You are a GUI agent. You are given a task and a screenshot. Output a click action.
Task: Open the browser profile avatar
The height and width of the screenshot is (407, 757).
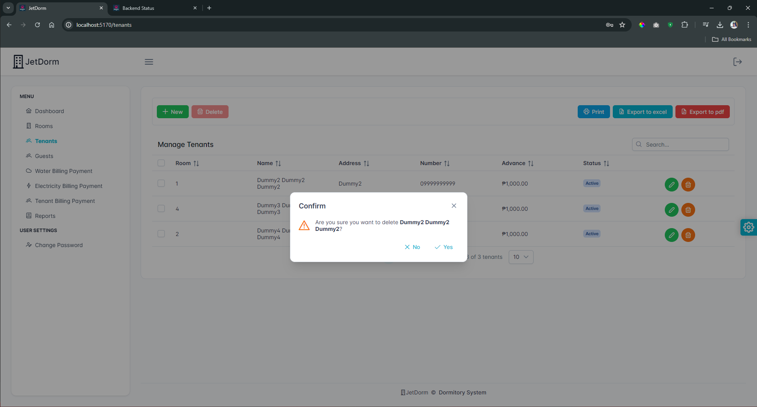tap(734, 25)
